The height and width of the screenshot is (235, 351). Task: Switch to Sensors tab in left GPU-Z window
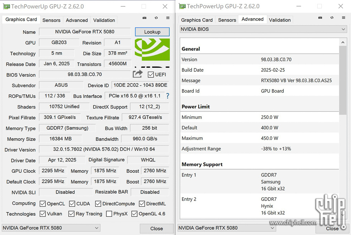tap(52, 20)
